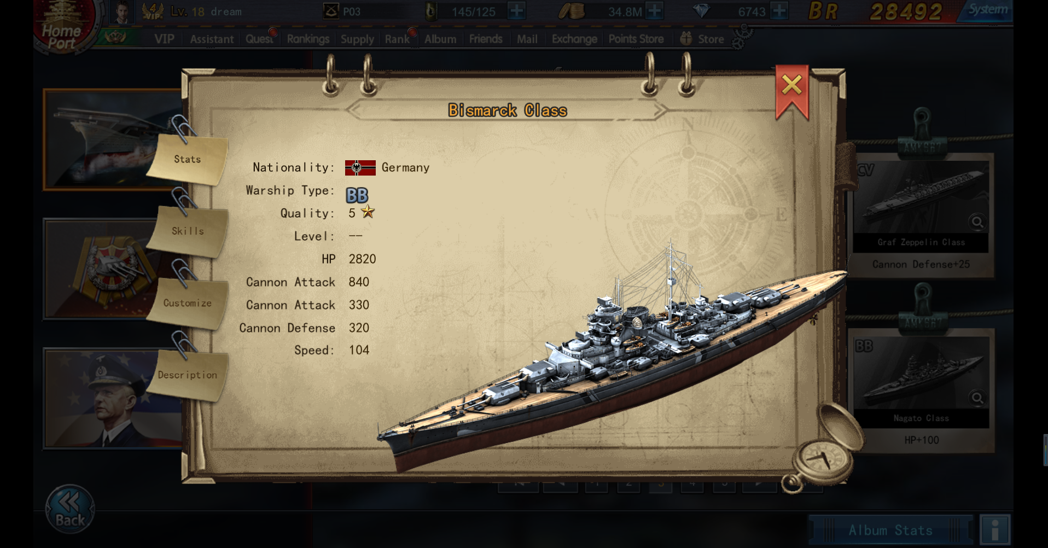Add diamonds with the plus beside 6743
This screenshot has height=548, width=1048.
[x=779, y=11]
